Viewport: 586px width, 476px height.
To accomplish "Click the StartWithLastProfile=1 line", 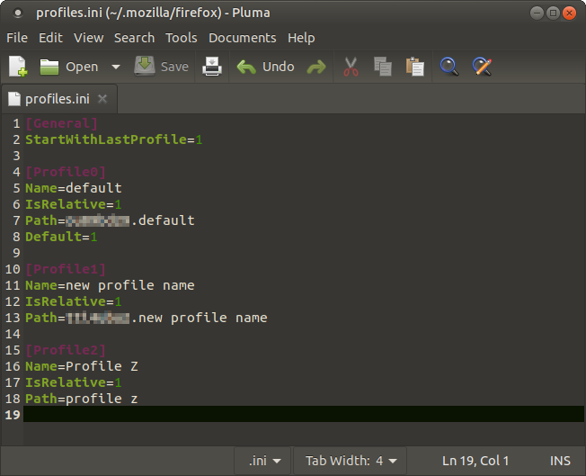I will 113,139.
